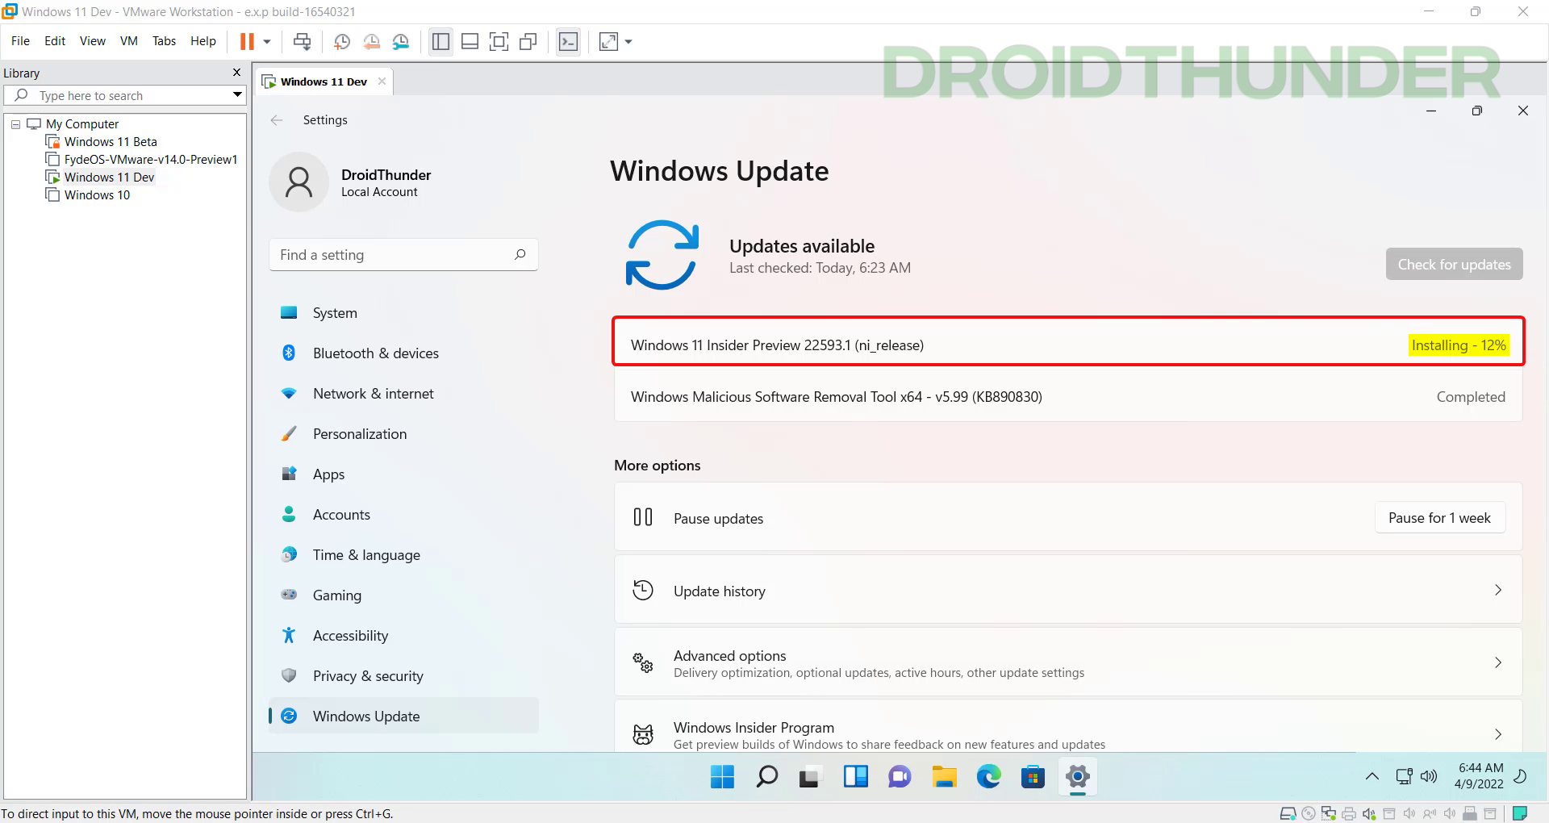Click the orange Suspend VM pause icon
Image resolution: width=1549 pixels, height=823 pixels.
[247, 41]
